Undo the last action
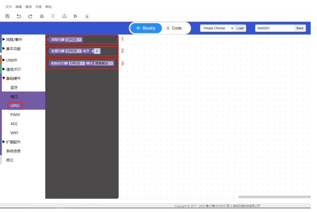The width and height of the screenshot is (317, 212). pos(19,16)
